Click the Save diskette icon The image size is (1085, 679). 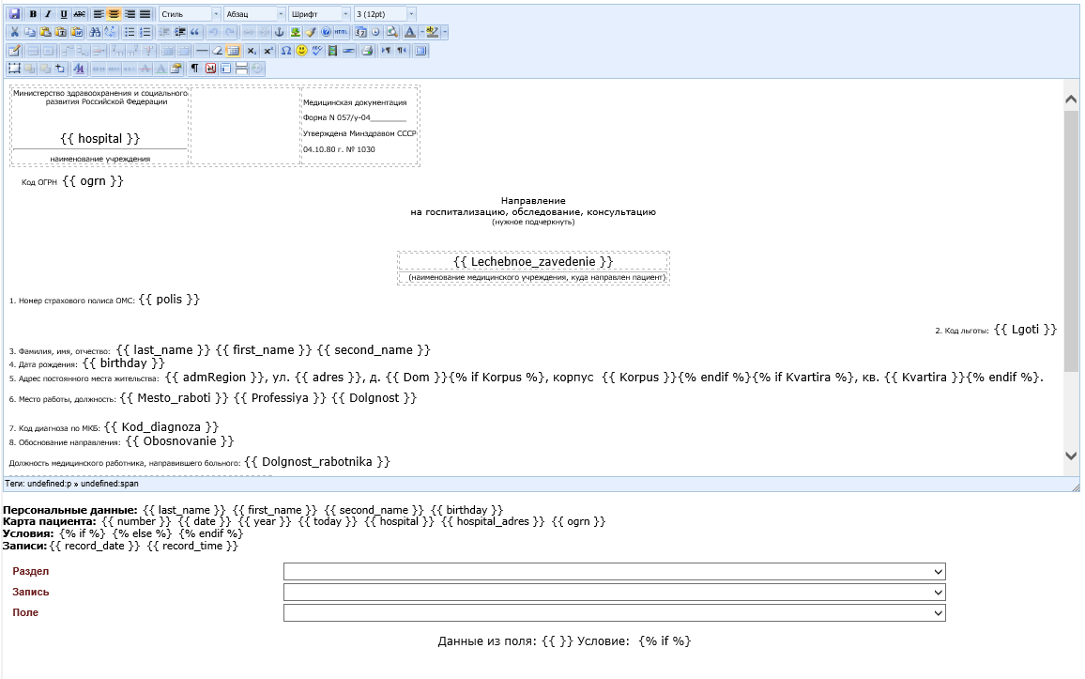point(14,14)
